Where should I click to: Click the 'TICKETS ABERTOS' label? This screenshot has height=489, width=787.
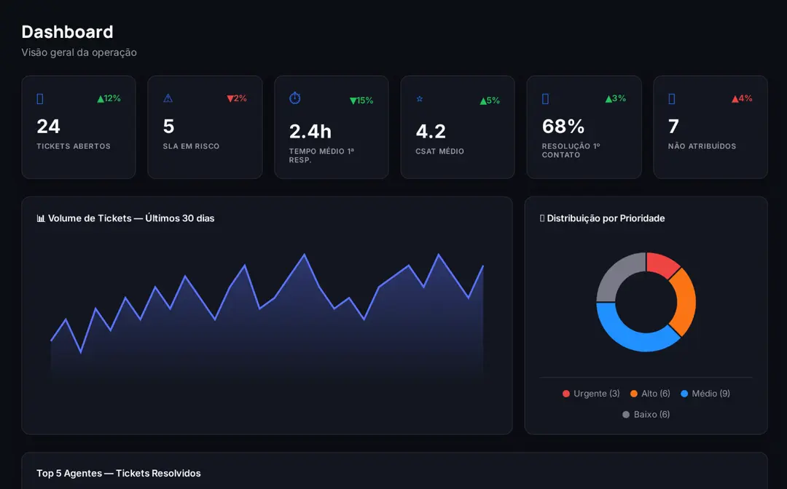coord(74,146)
